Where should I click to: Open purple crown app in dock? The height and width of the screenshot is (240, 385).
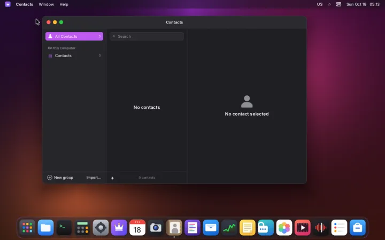click(119, 228)
